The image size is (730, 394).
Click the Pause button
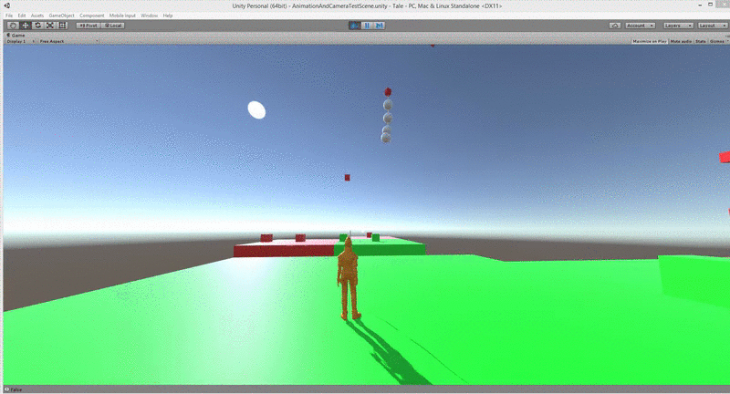366,26
